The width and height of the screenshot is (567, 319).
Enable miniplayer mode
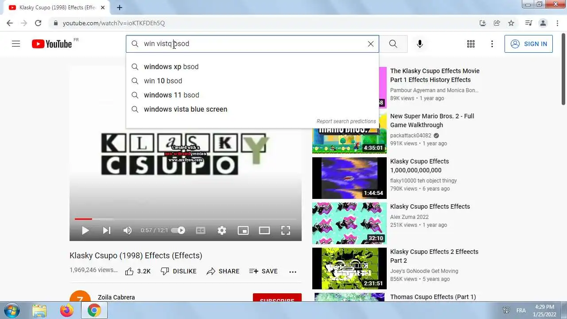tap(243, 230)
